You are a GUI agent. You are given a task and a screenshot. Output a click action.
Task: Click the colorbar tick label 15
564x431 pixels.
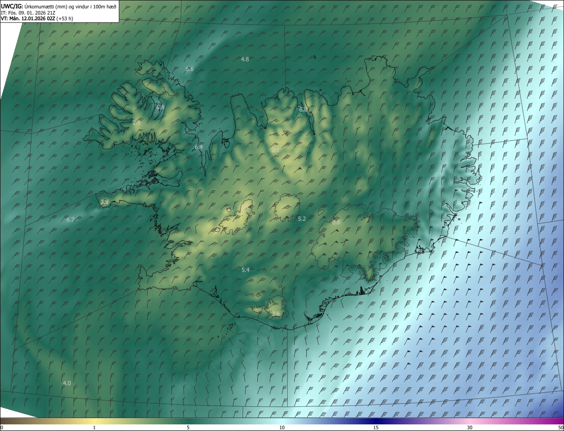376,428
